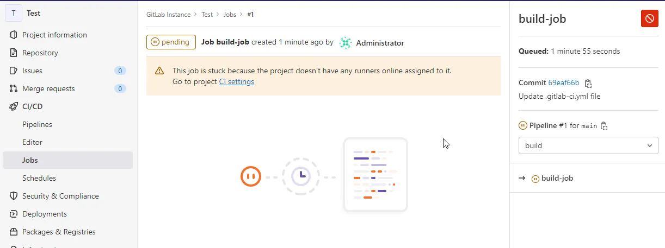The width and height of the screenshot is (665, 248).
Task: Click the Security & Compliance shield icon
Action: pos(14,196)
